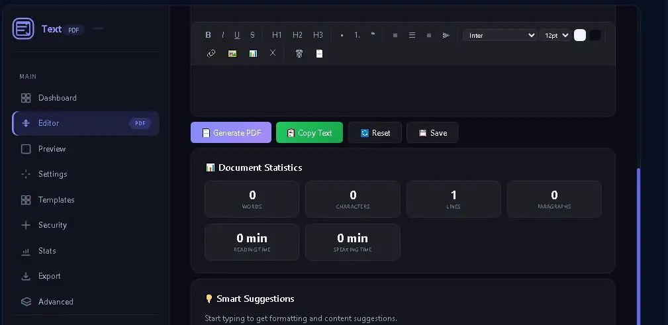The height and width of the screenshot is (325, 668).
Task: Insert a blockquote
Action: (373, 35)
